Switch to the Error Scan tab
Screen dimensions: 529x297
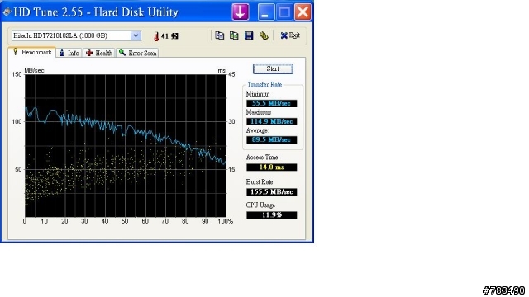[x=138, y=53]
